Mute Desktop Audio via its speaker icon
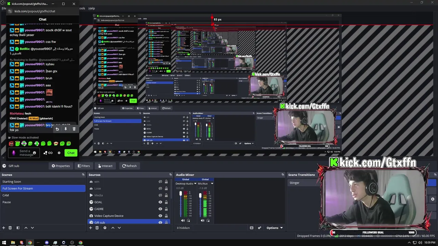This screenshot has width=438, height=246. (183, 221)
